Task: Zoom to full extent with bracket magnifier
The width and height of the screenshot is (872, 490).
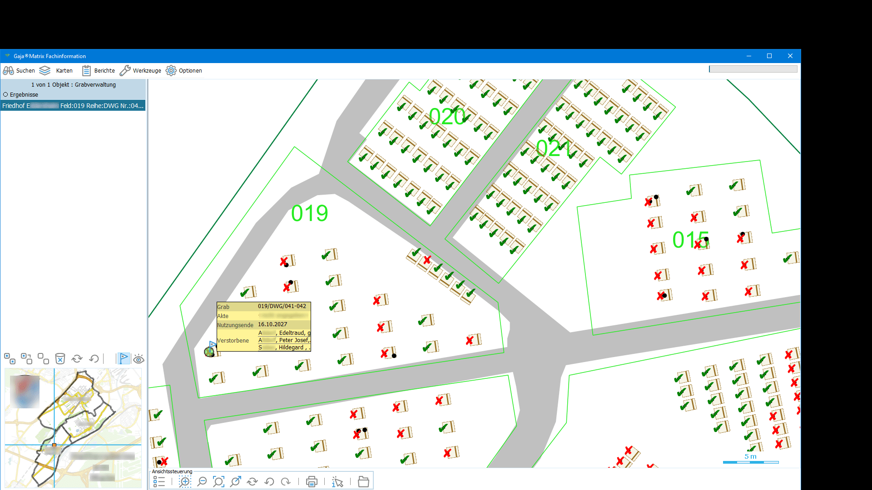Action: [218, 482]
